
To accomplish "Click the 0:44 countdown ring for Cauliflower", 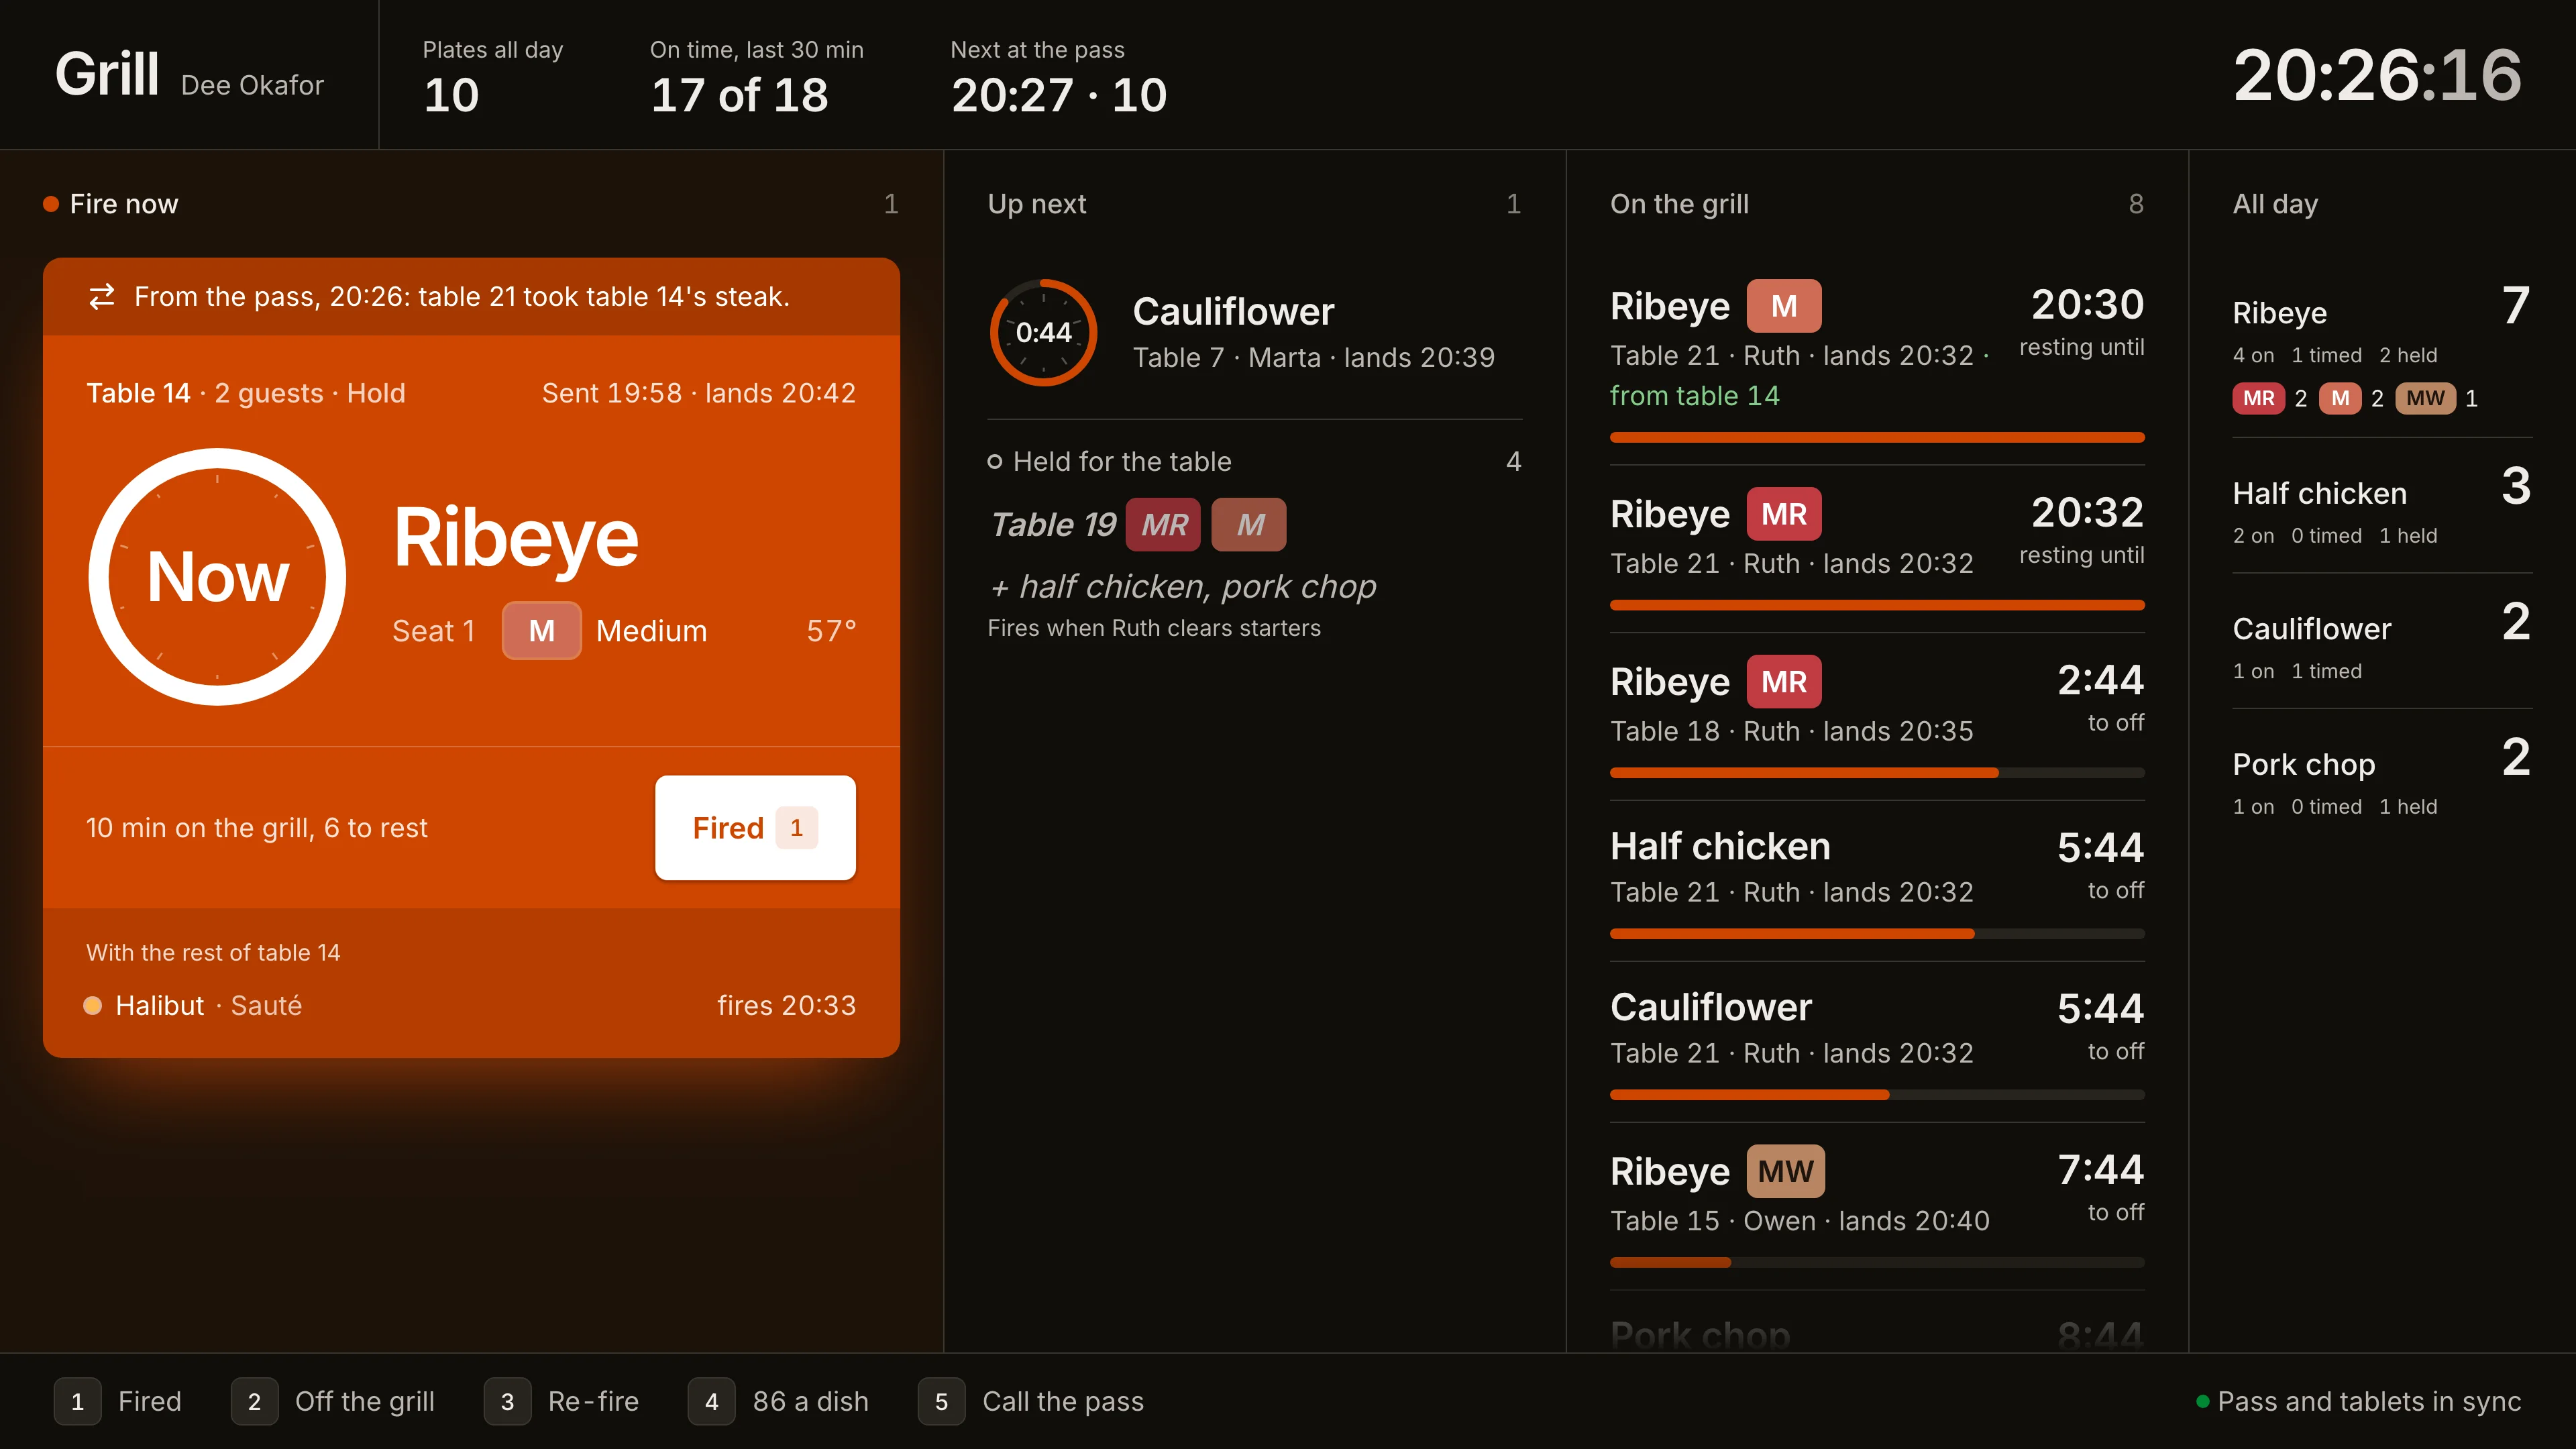I will pyautogui.click(x=1043, y=332).
